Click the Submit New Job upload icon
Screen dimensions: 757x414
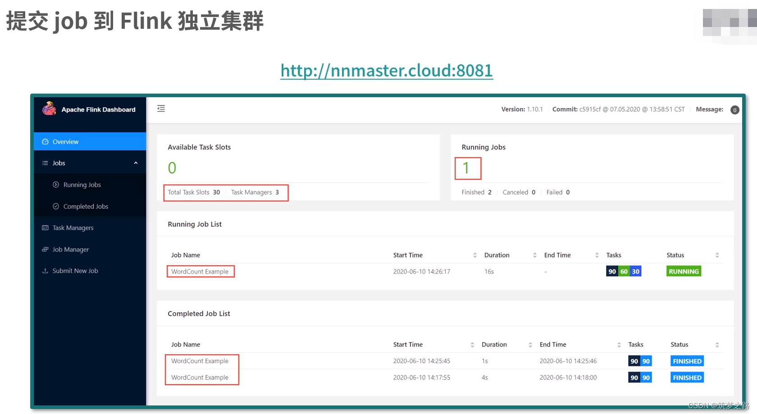coord(45,271)
